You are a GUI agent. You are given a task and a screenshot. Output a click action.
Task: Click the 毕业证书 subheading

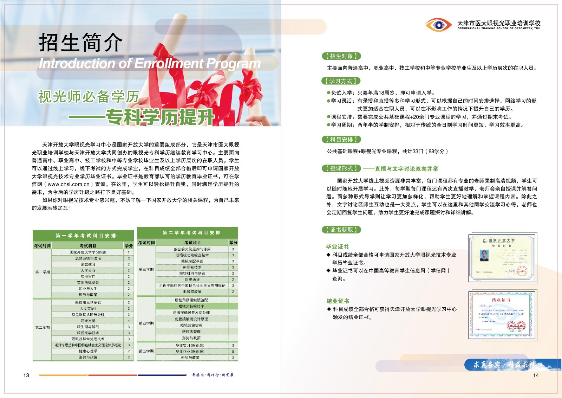(337, 247)
